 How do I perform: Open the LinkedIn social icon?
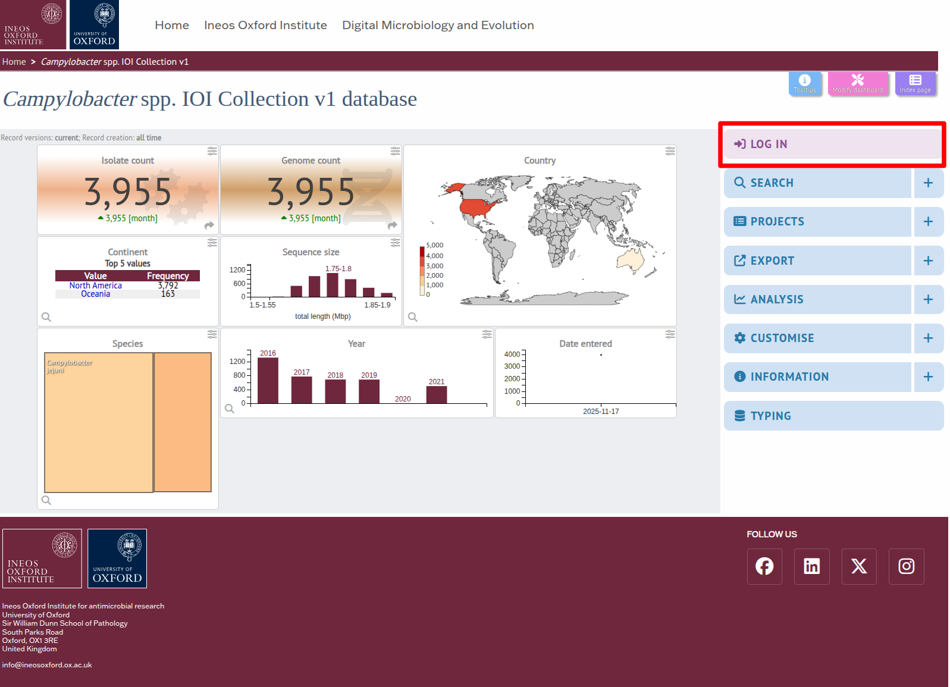pyautogui.click(x=811, y=566)
